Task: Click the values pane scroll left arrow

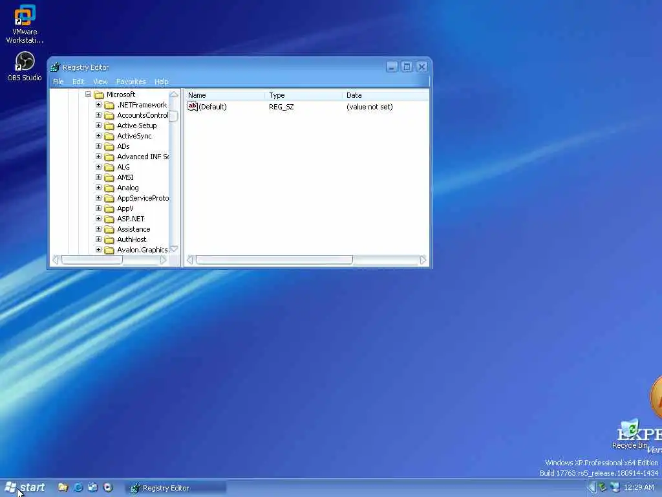Action: click(x=190, y=260)
